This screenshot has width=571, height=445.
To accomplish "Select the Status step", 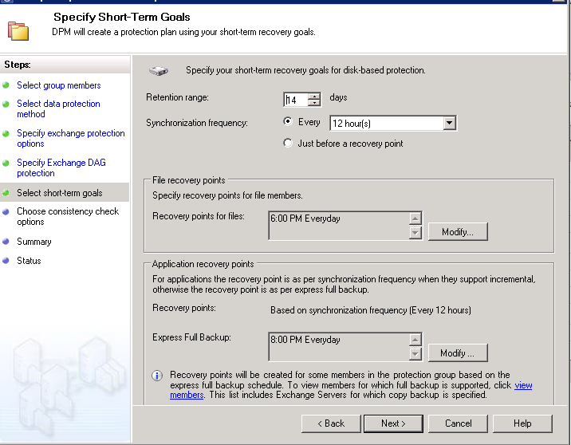I will [x=29, y=261].
